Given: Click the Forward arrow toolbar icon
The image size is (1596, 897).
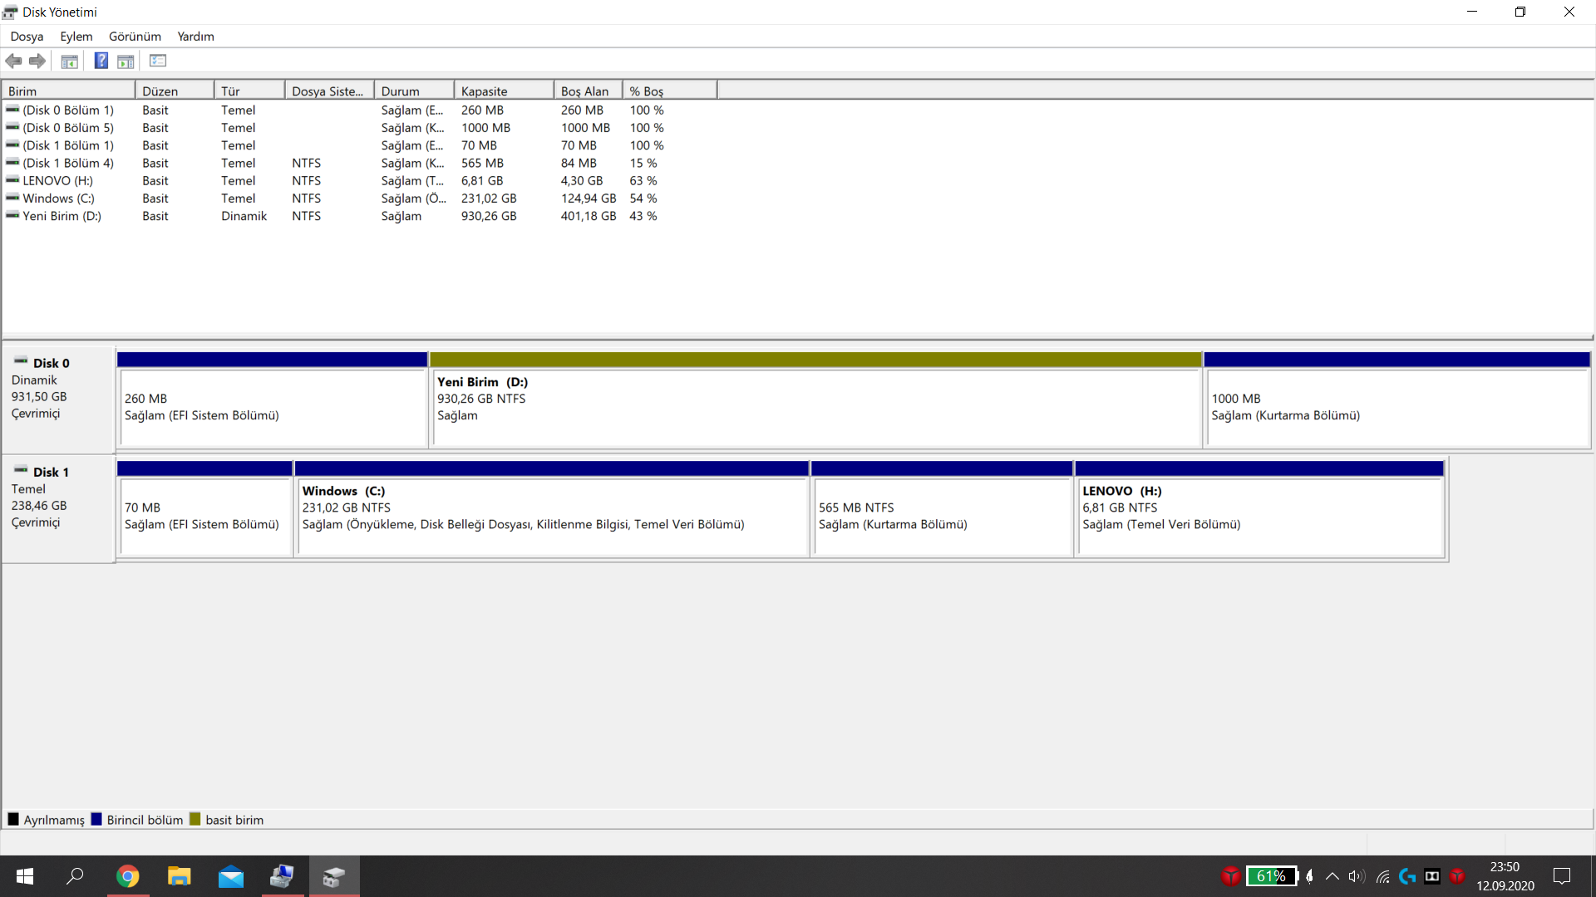Looking at the screenshot, I should (37, 61).
